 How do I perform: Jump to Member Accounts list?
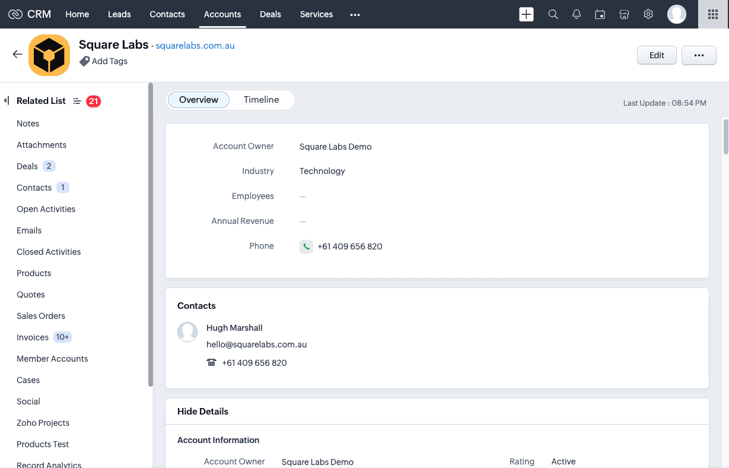coord(52,359)
